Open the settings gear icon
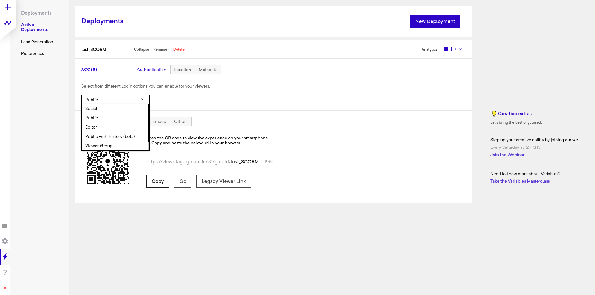 (5, 241)
